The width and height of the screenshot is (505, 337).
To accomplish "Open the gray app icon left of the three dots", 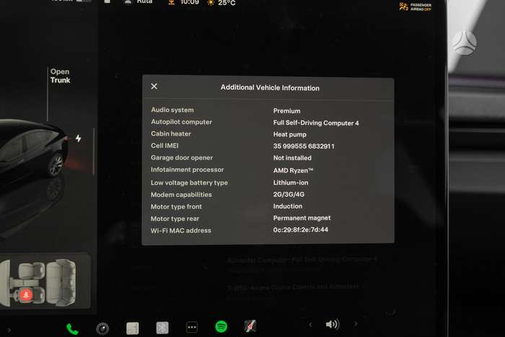I will point(162,328).
